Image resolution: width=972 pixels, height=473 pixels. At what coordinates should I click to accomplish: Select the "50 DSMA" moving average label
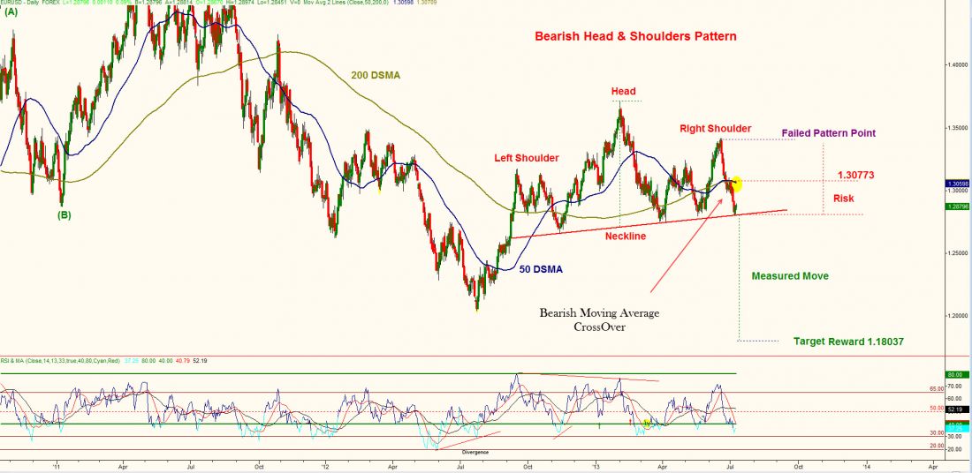point(541,269)
